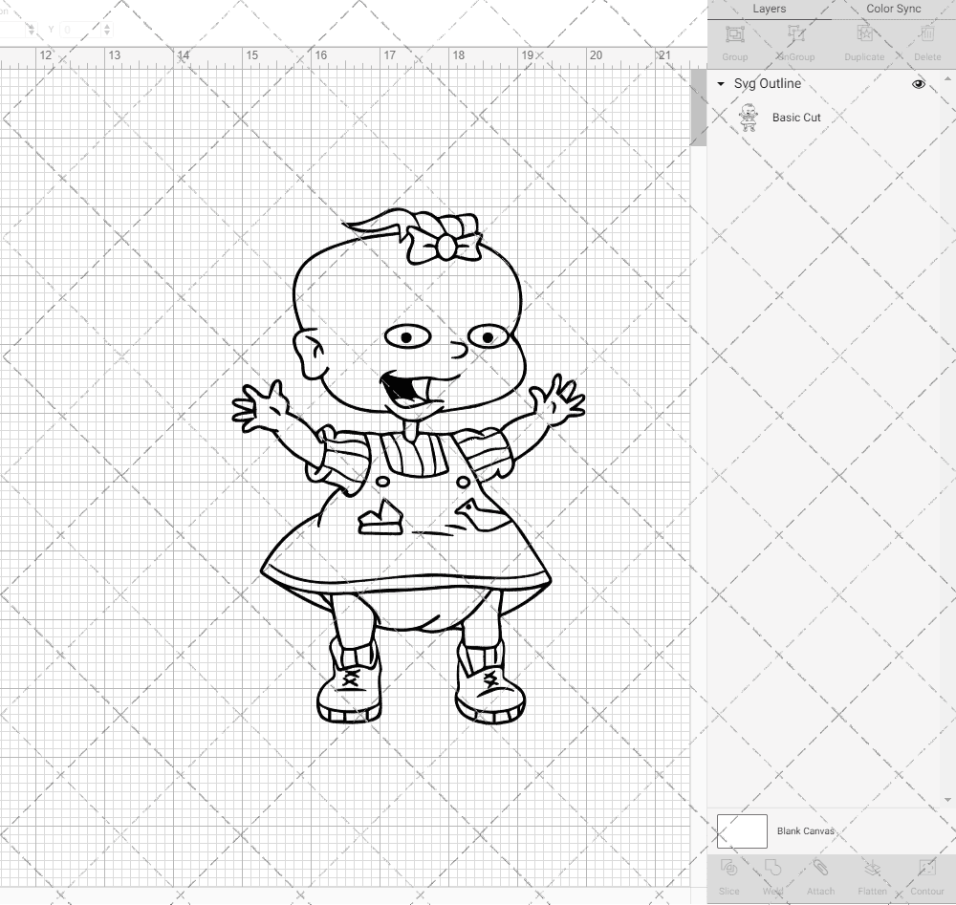Click the X position stepper down arrow
The width and height of the screenshot is (956, 905).
32,32
